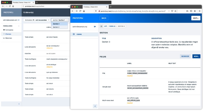Click the logout icon beside admin@example.org
The height and width of the screenshot is (111, 204).
pos(95,26)
